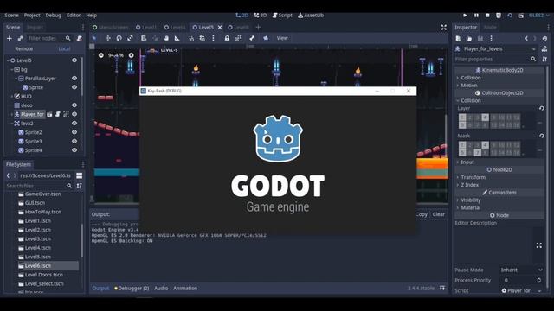Pause the running project
Image resolution: width=554 pixels, height=311 pixels.
click(x=476, y=16)
